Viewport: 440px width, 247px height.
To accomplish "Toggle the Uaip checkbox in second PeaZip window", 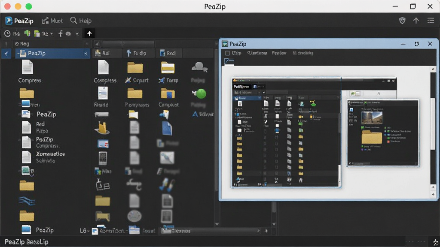I will [228, 53].
